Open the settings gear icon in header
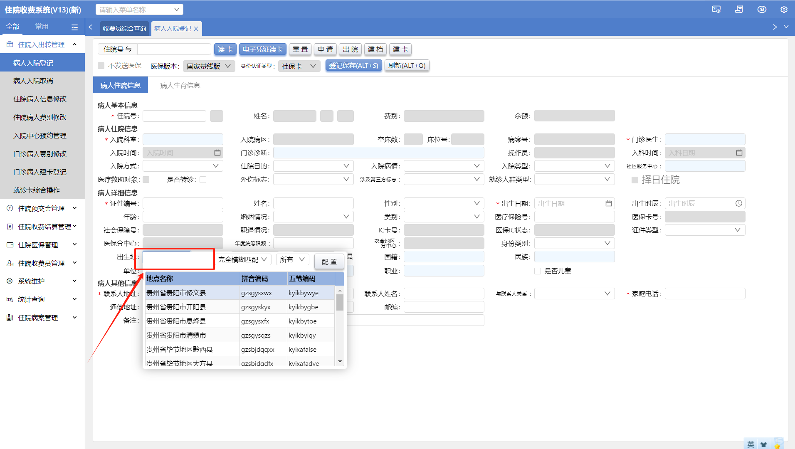 tap(784, 9)
